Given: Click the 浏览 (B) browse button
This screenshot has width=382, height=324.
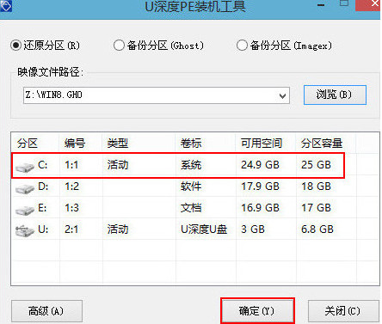Looking at the screenshot, I should click(335, 95).
